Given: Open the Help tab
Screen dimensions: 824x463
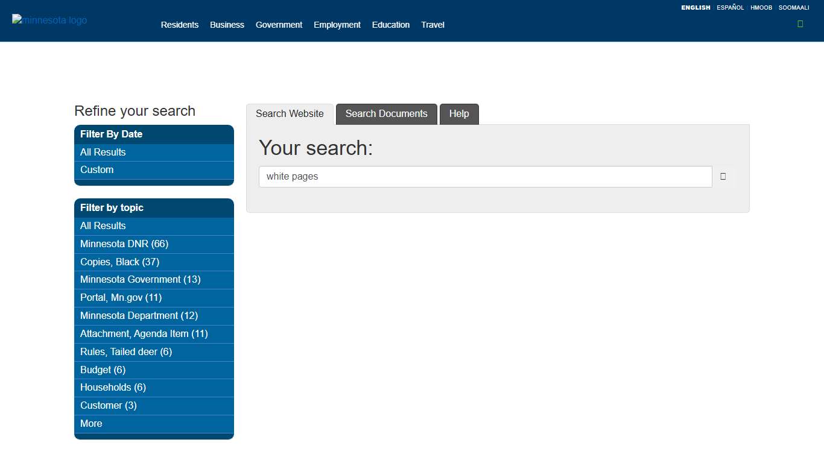Looking at the screenshot, I should point(459,114).
